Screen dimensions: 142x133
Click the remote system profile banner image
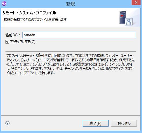pyautogui.click(x=126, y=18)
